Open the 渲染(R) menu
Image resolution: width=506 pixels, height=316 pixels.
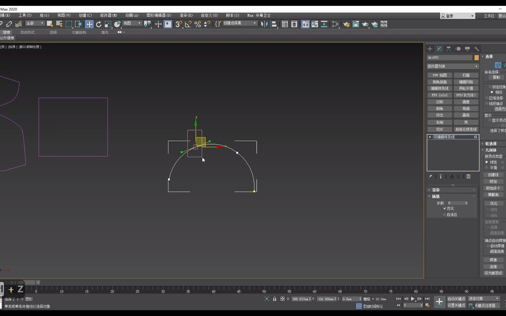click(186, 15)
